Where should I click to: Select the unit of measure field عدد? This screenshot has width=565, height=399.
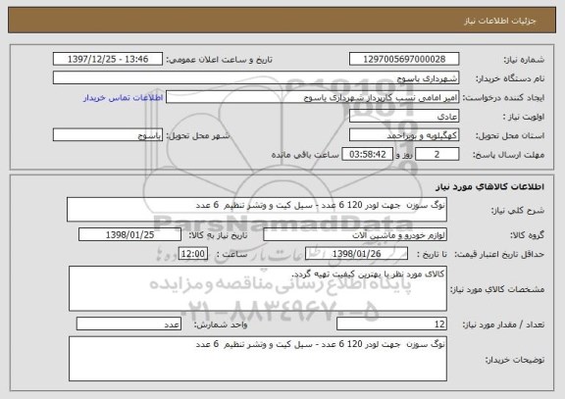coord(128,324)
